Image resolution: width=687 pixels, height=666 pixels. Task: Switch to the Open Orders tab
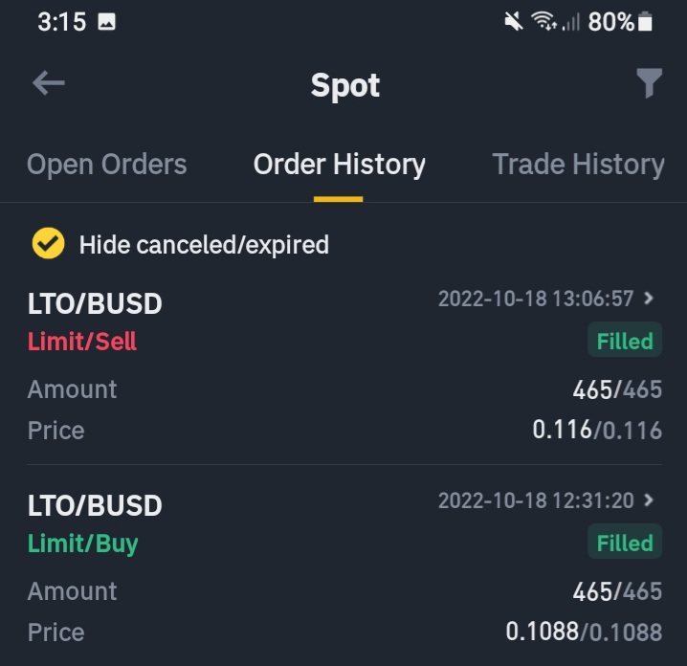[x=107, y=165]
